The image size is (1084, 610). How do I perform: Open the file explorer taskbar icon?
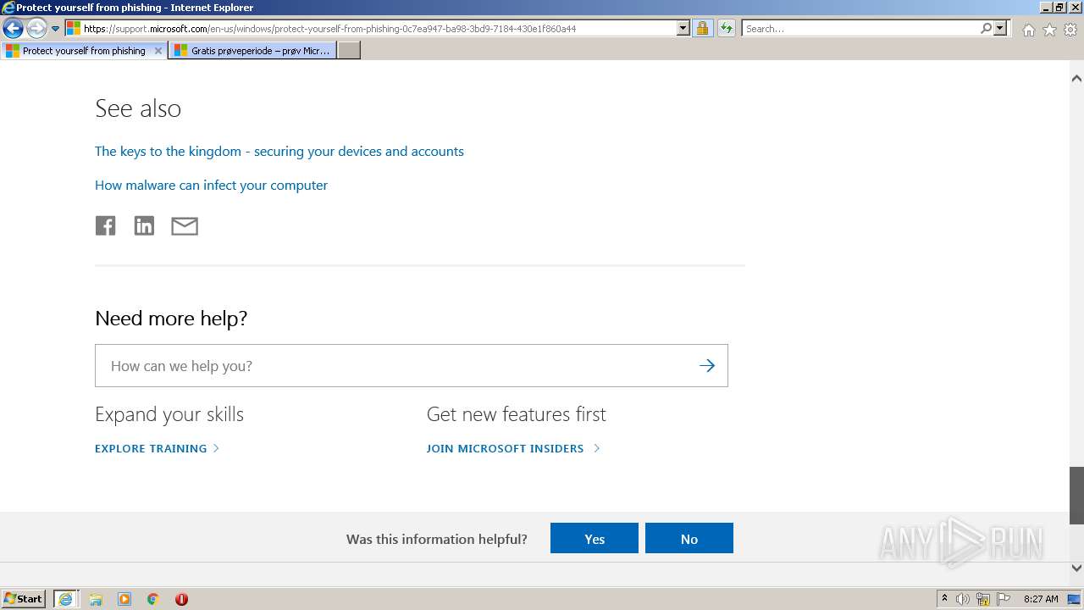[x=96, y=599]
